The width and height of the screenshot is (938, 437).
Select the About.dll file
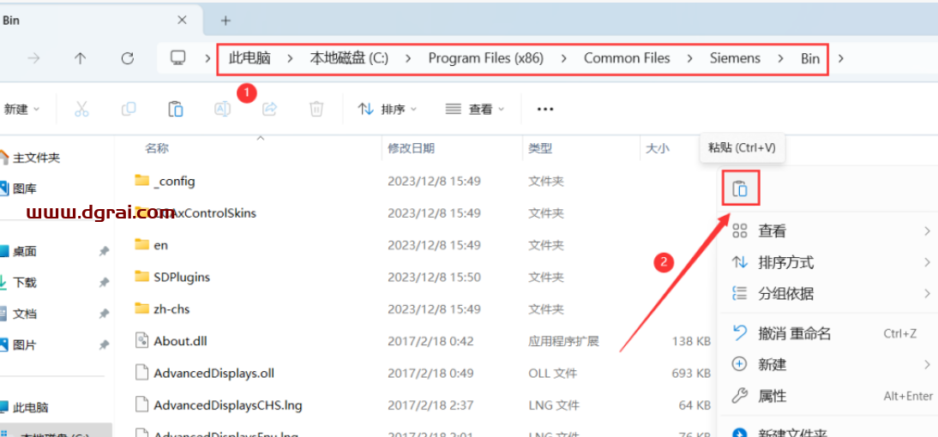coord(180,341)
